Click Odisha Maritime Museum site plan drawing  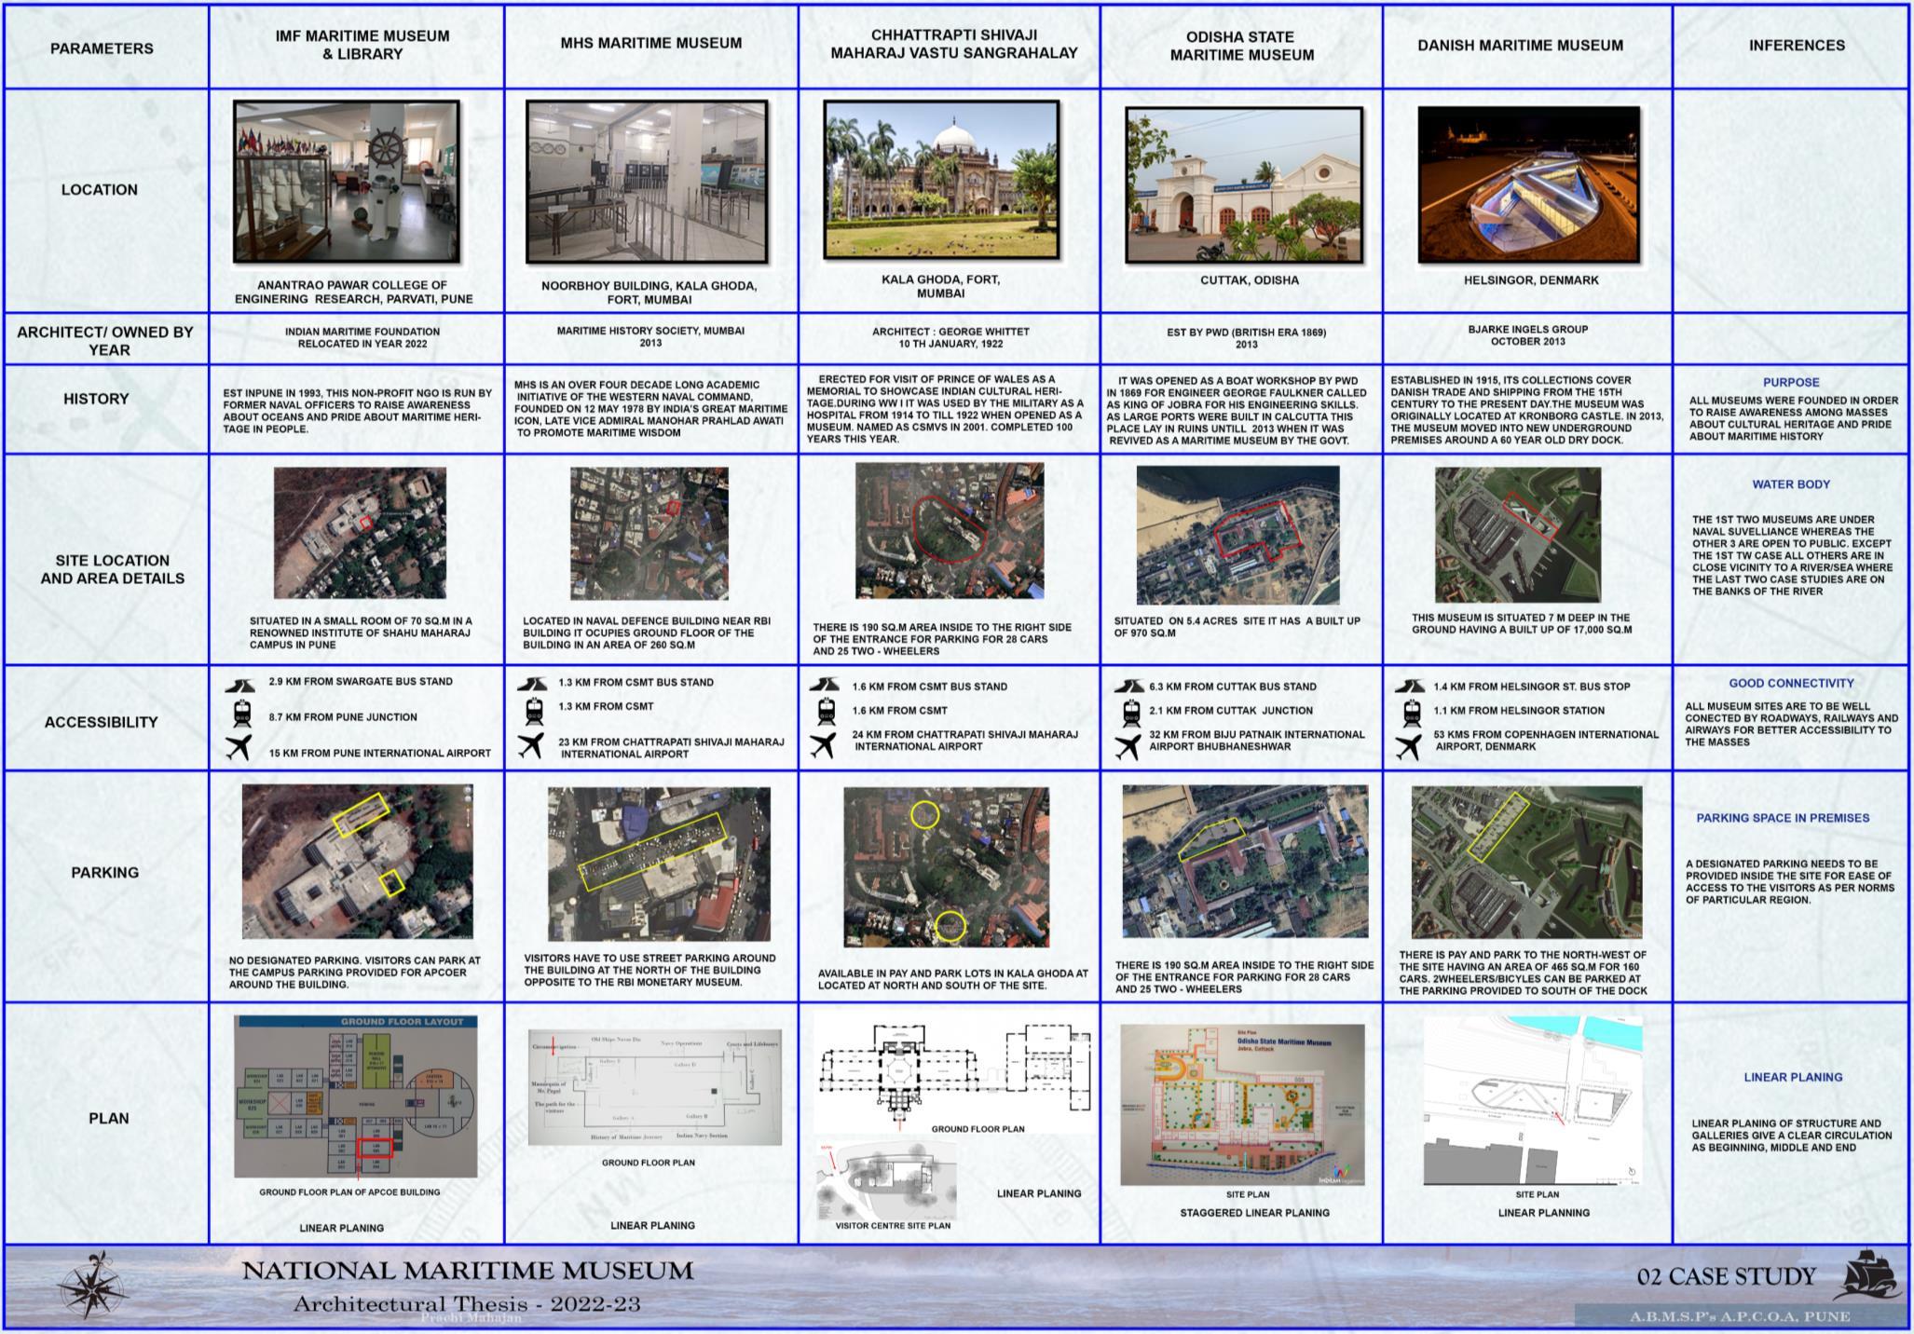tap(1242, 1105)
